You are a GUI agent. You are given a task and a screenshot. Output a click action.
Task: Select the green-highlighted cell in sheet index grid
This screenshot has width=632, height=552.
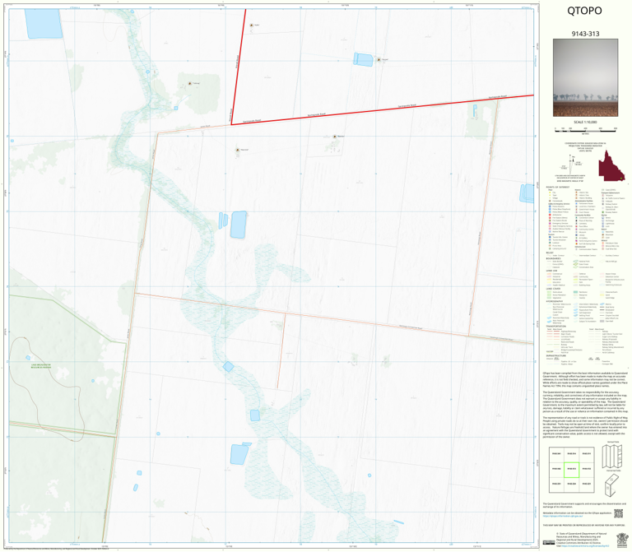[x=572, y=470]
